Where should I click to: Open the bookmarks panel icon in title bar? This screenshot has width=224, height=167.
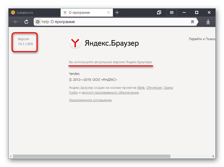[x=159, y=12]
